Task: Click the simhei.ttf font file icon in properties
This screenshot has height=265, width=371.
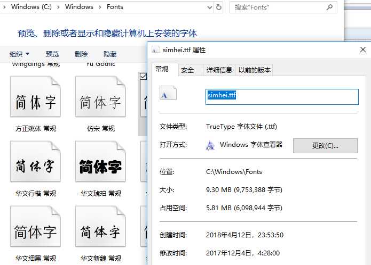Action: point(168,93)
